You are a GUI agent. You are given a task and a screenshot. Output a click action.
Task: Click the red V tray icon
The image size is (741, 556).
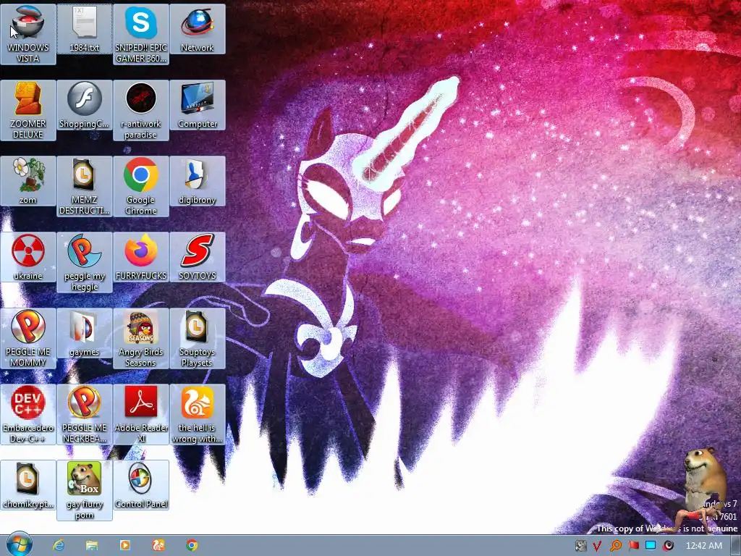(x=597, y=546)
